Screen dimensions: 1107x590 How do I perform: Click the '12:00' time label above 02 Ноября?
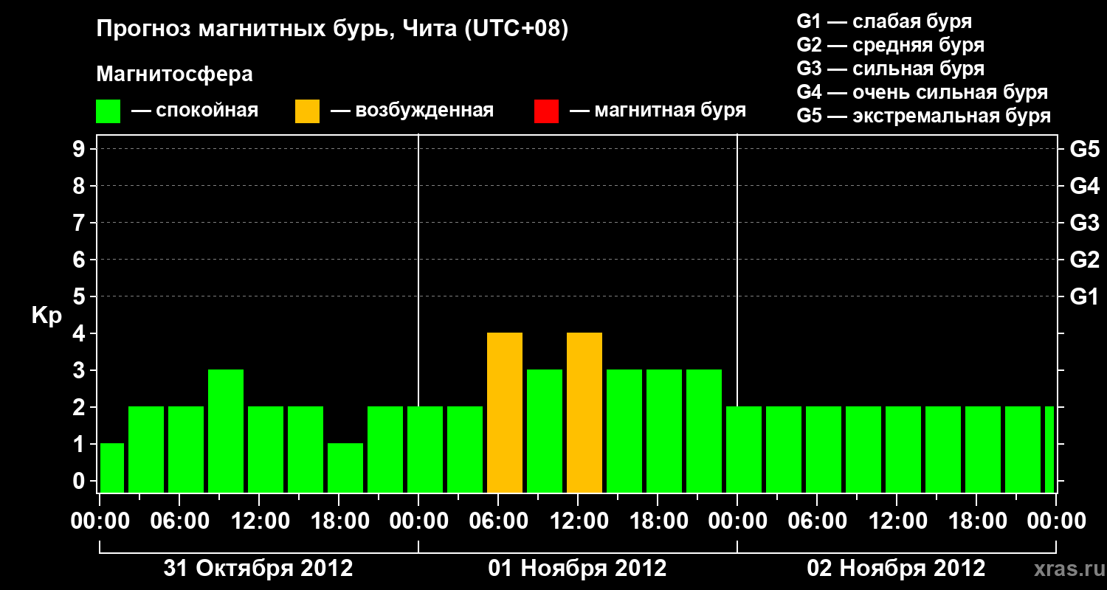click(897, 521)
